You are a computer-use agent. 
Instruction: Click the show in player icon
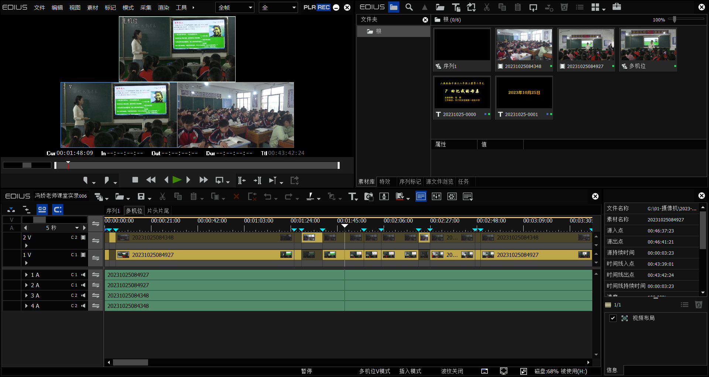pyautogui.click(x=533, y=7)
